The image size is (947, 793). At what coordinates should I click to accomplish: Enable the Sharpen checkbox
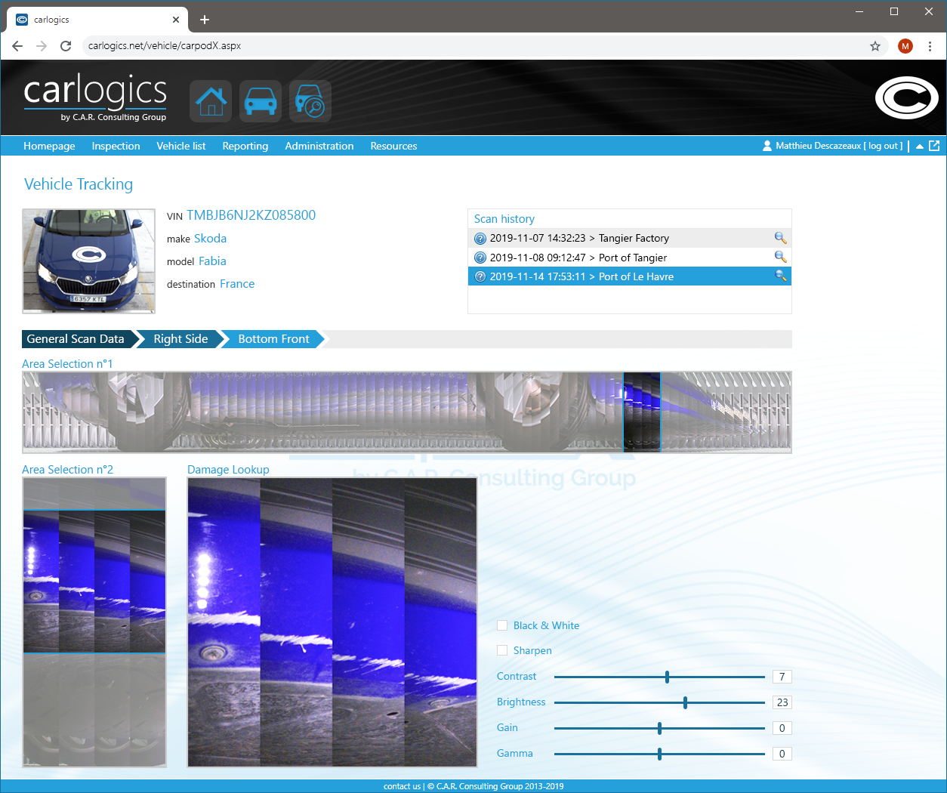pyautogui.click(x=502, y=650)
